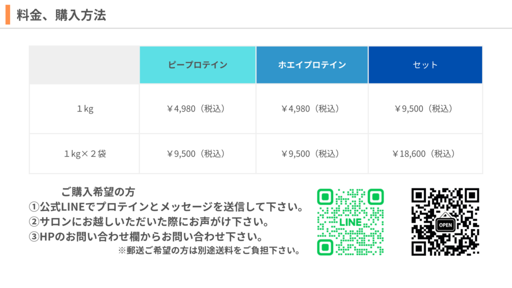Click the ①公式LINE instruction line
The height and width of the screenshot is (288, 512).
(166, 206)
